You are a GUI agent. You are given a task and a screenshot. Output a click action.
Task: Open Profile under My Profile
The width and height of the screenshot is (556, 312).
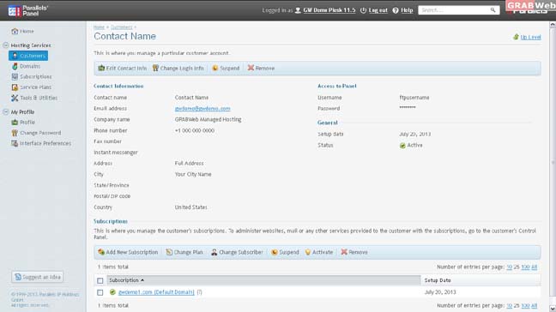tap(27, 123)
